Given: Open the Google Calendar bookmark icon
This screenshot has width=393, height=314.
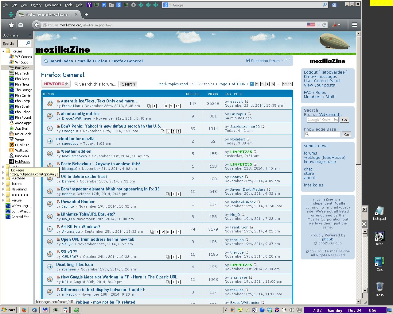Looking at the screenshot, I should pyautogui.click(x=104, y=5).
